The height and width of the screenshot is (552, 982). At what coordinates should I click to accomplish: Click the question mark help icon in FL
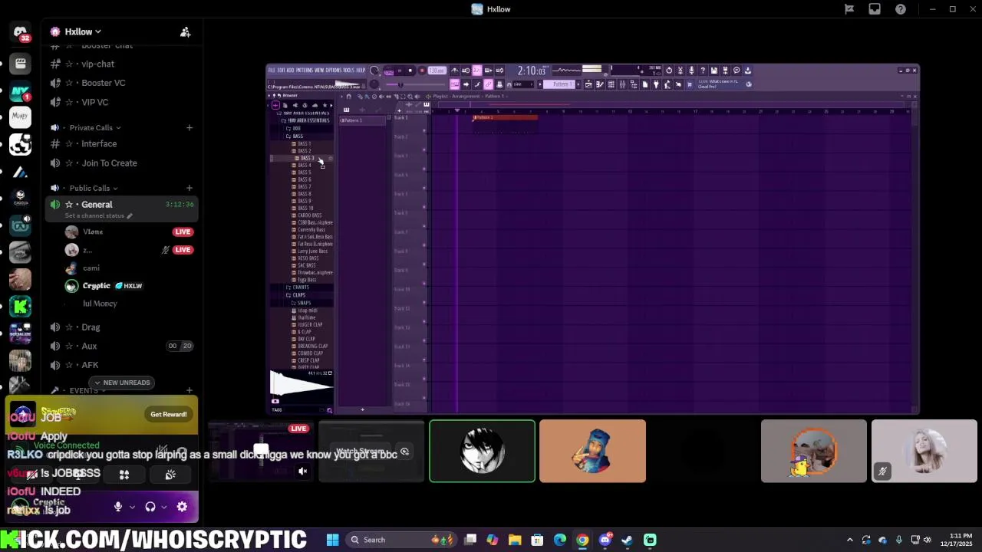(x=703, y=70)
